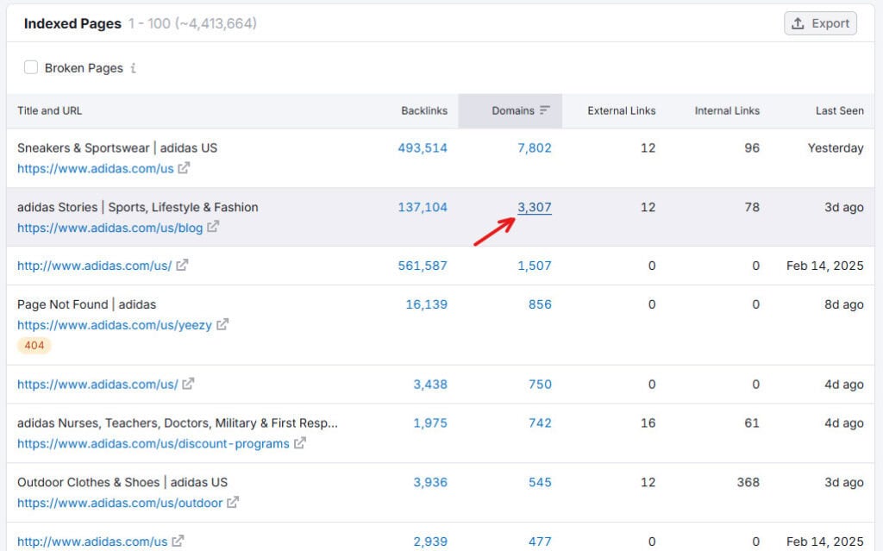883x551 pixels.
Task: Click the Domains column header
Action: click(512, 111)
